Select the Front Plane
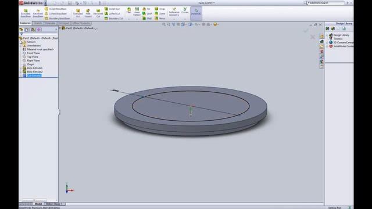372x209 pixels. (x=33, y=53)
